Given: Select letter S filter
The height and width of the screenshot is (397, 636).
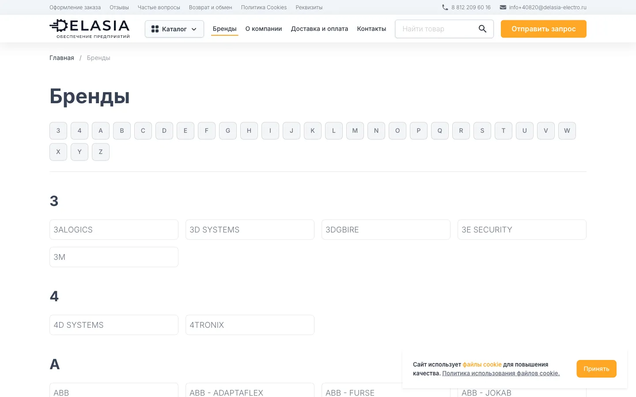Looking at the screenshot, I should point(482,131).
